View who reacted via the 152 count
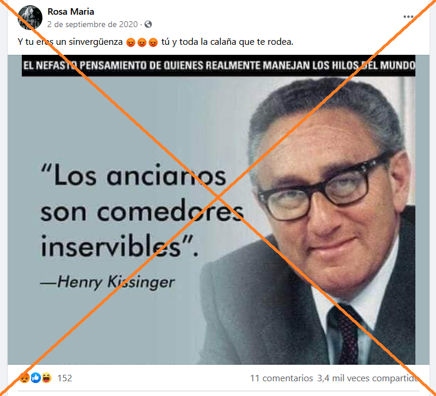Screen dimensions: 436x396 click(x=64, y=378)
